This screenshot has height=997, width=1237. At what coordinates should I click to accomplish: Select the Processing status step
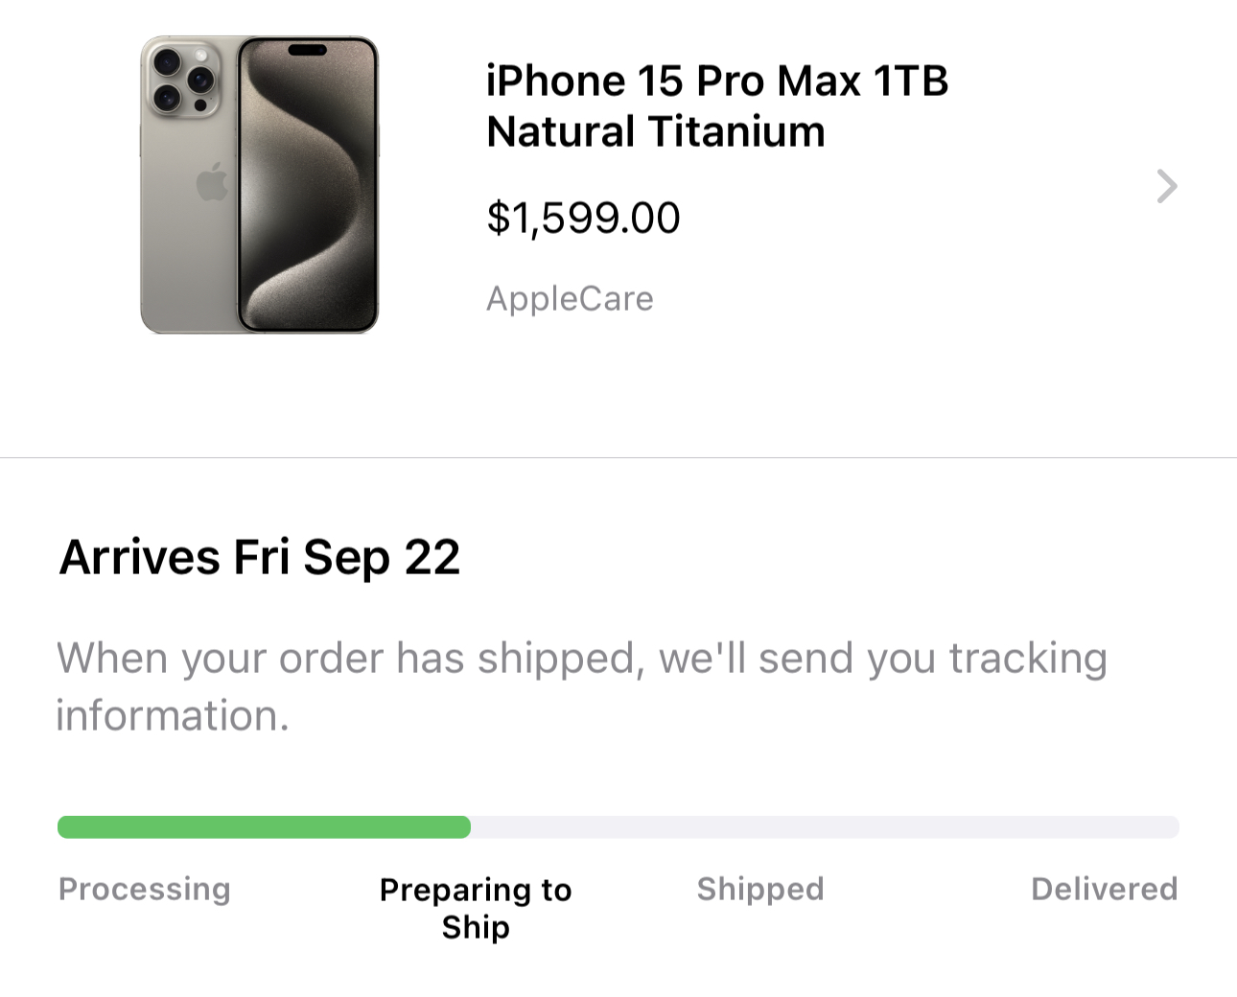tap(145, 889)
